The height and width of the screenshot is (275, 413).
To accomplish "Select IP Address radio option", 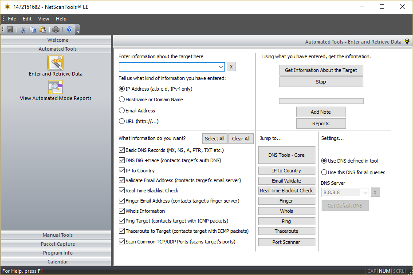I will 122,89.
